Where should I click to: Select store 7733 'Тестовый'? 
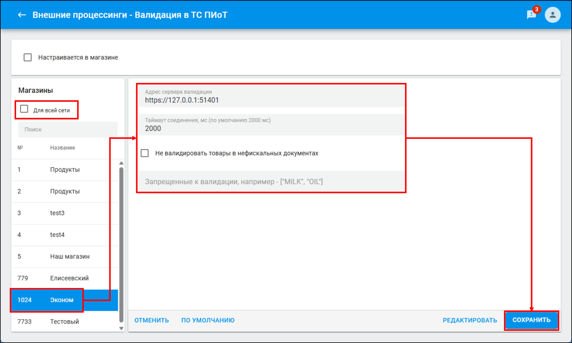coord(65,322)
